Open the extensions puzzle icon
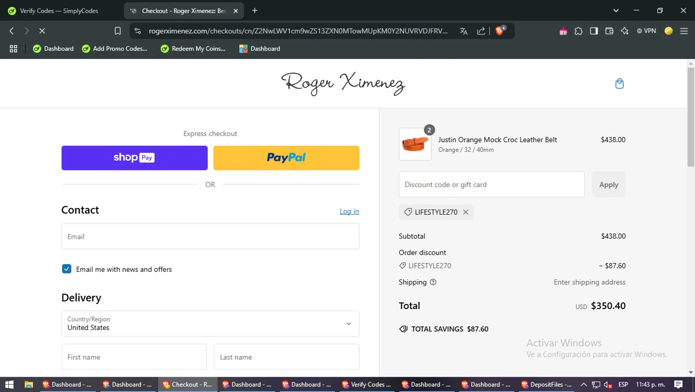The width and height of the screenshot is (695, 392). 578,31
